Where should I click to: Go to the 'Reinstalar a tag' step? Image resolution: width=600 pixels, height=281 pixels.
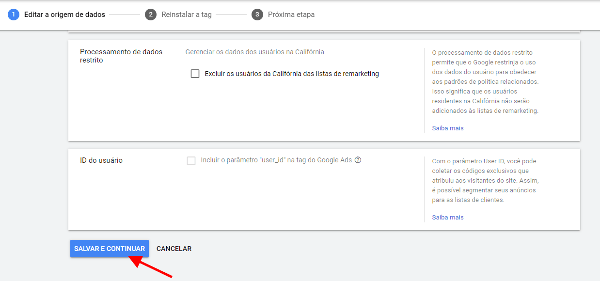tap(187, 15)
